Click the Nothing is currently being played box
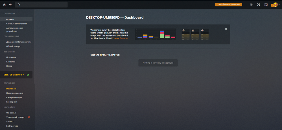282x130 pixels. pos(158,63)
